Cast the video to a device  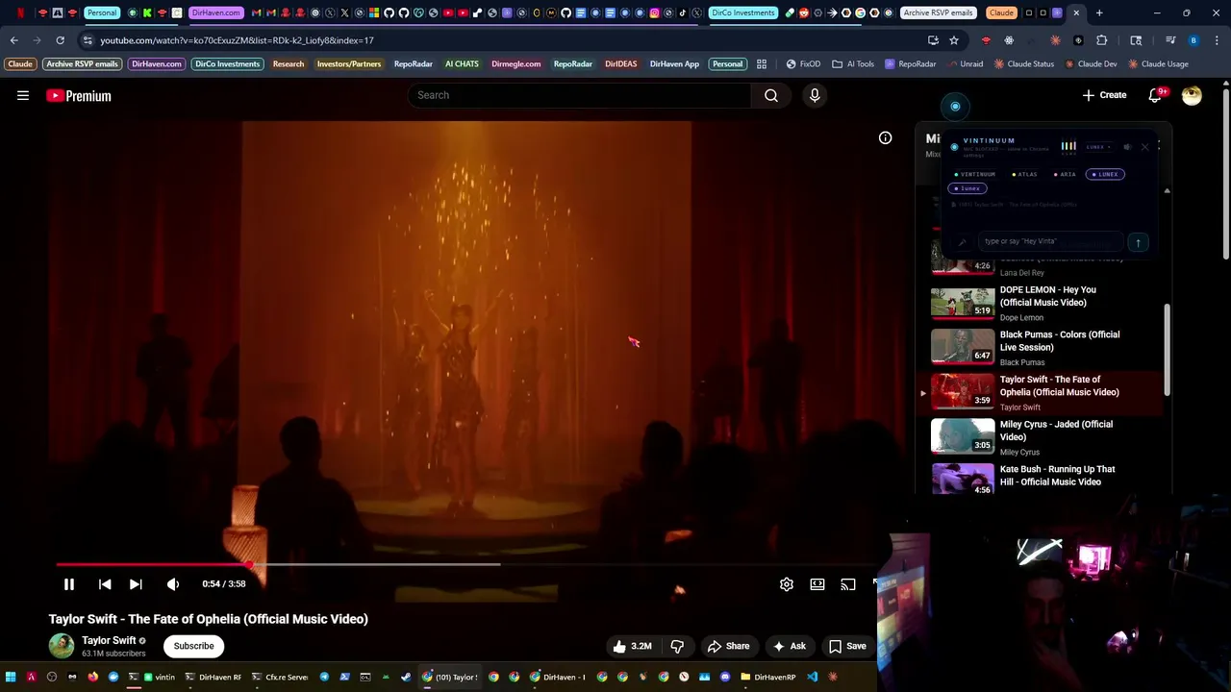point(848,583)
